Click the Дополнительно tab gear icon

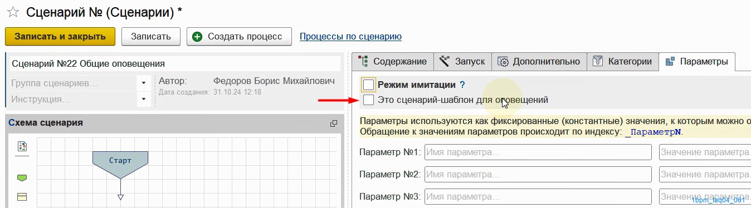click(x=503, y=61)
